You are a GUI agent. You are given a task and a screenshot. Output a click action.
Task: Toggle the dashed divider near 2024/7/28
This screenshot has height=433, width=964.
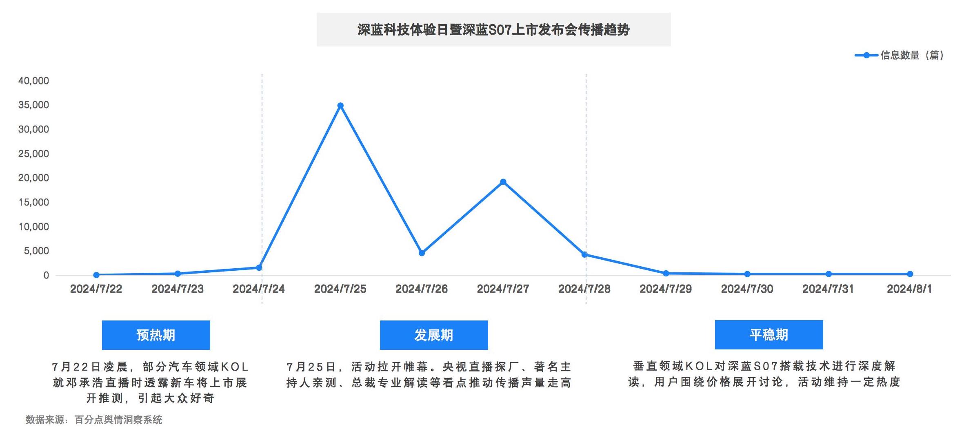click(x=586, y=183)
